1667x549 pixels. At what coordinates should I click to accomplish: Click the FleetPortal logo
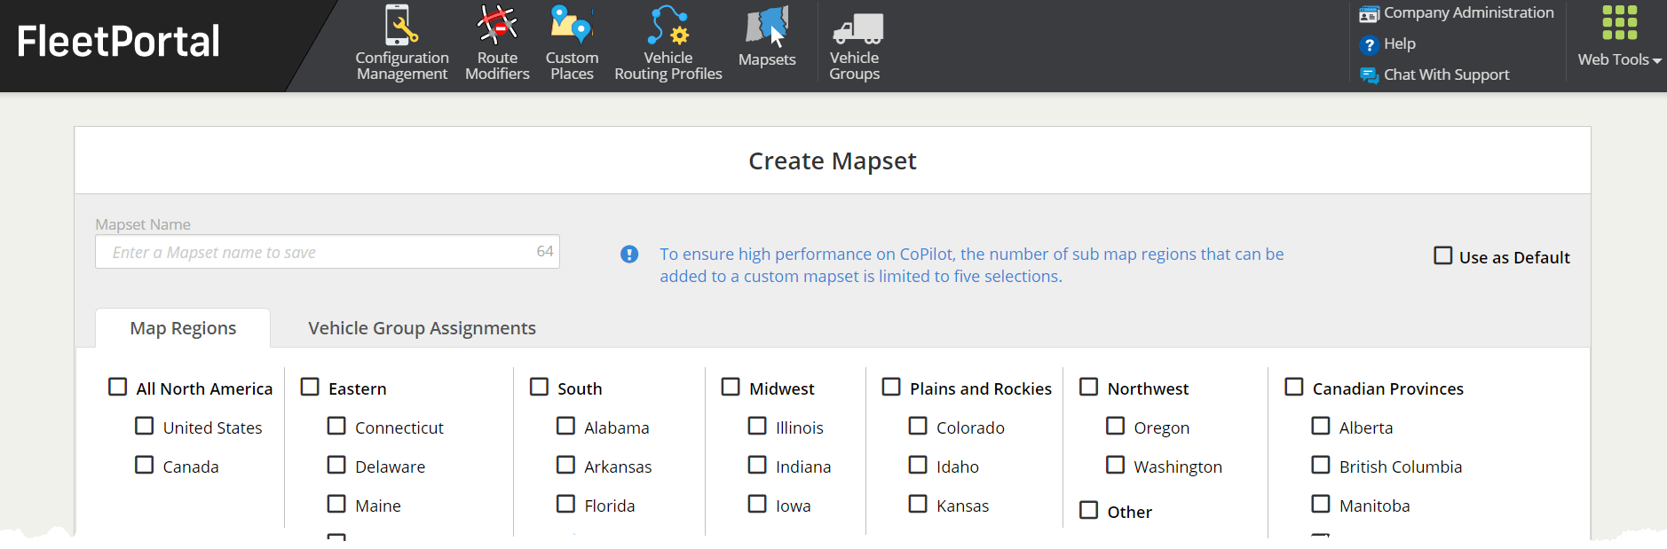[x=118, y=42]
